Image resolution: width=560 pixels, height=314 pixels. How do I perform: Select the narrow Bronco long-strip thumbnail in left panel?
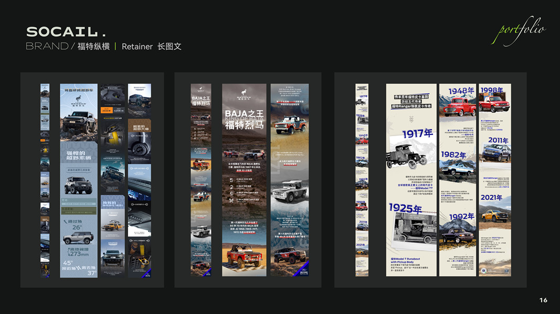(45, 181)
